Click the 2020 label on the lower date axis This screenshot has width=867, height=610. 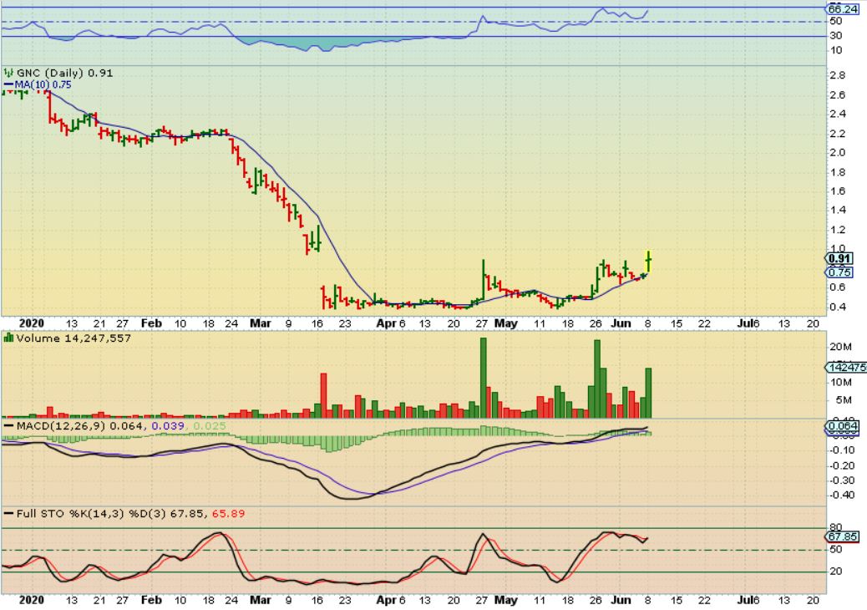coord(30,600)
